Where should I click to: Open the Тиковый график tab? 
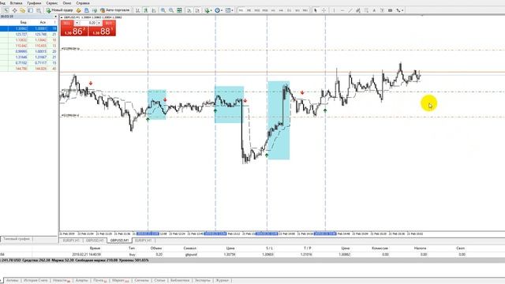point(17,239)
